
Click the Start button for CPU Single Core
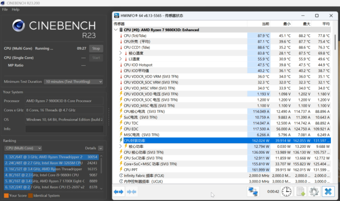pyautogui.click(x=96, y=58)
